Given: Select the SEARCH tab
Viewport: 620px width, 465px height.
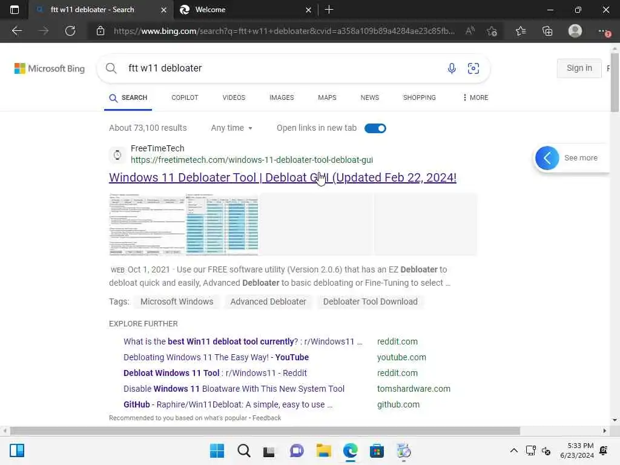Looking at the screenshot, I should 128,97.
